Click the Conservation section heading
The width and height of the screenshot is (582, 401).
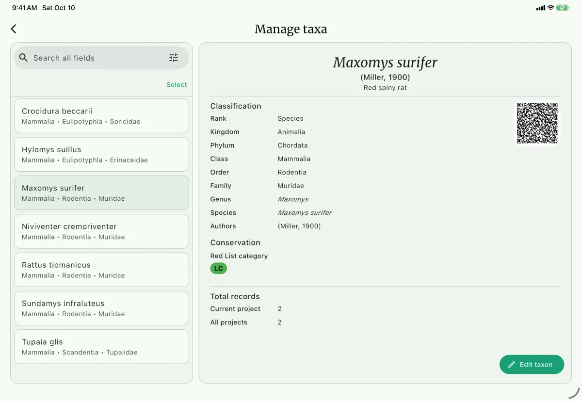pos(235,242)
